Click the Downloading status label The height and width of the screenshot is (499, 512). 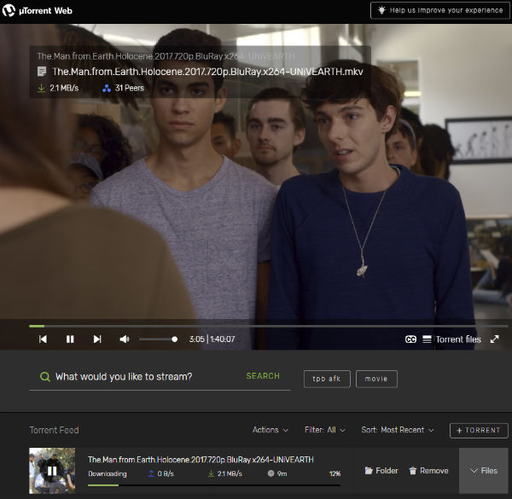click(108, 473)
